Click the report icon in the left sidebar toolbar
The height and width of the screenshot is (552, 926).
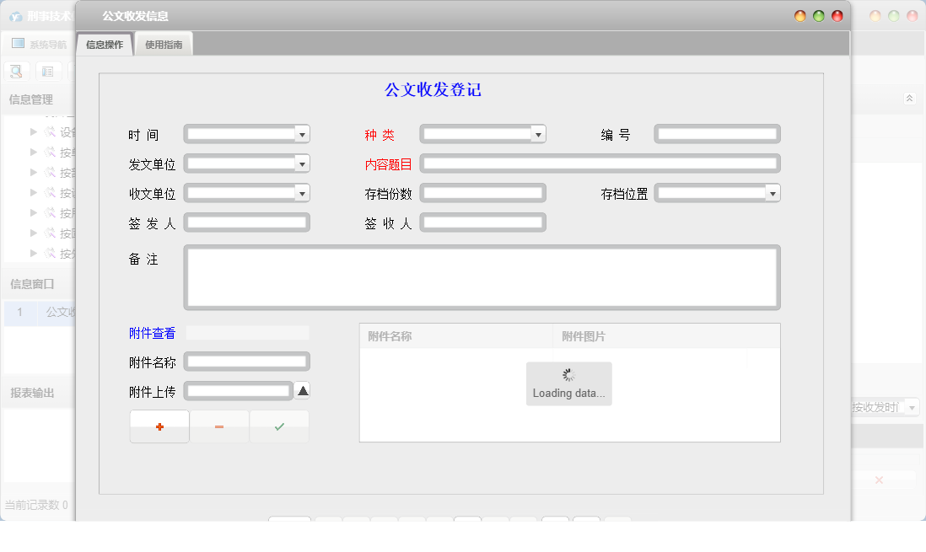coord(48,71)
